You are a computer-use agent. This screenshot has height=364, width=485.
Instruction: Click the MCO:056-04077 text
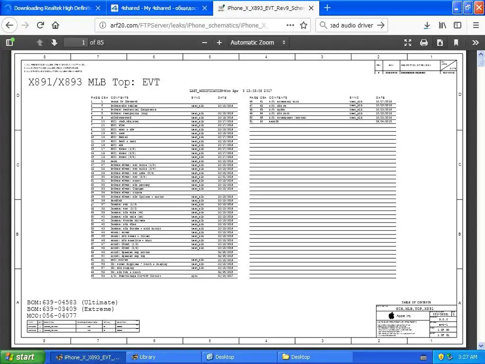(x=52, y=315)
